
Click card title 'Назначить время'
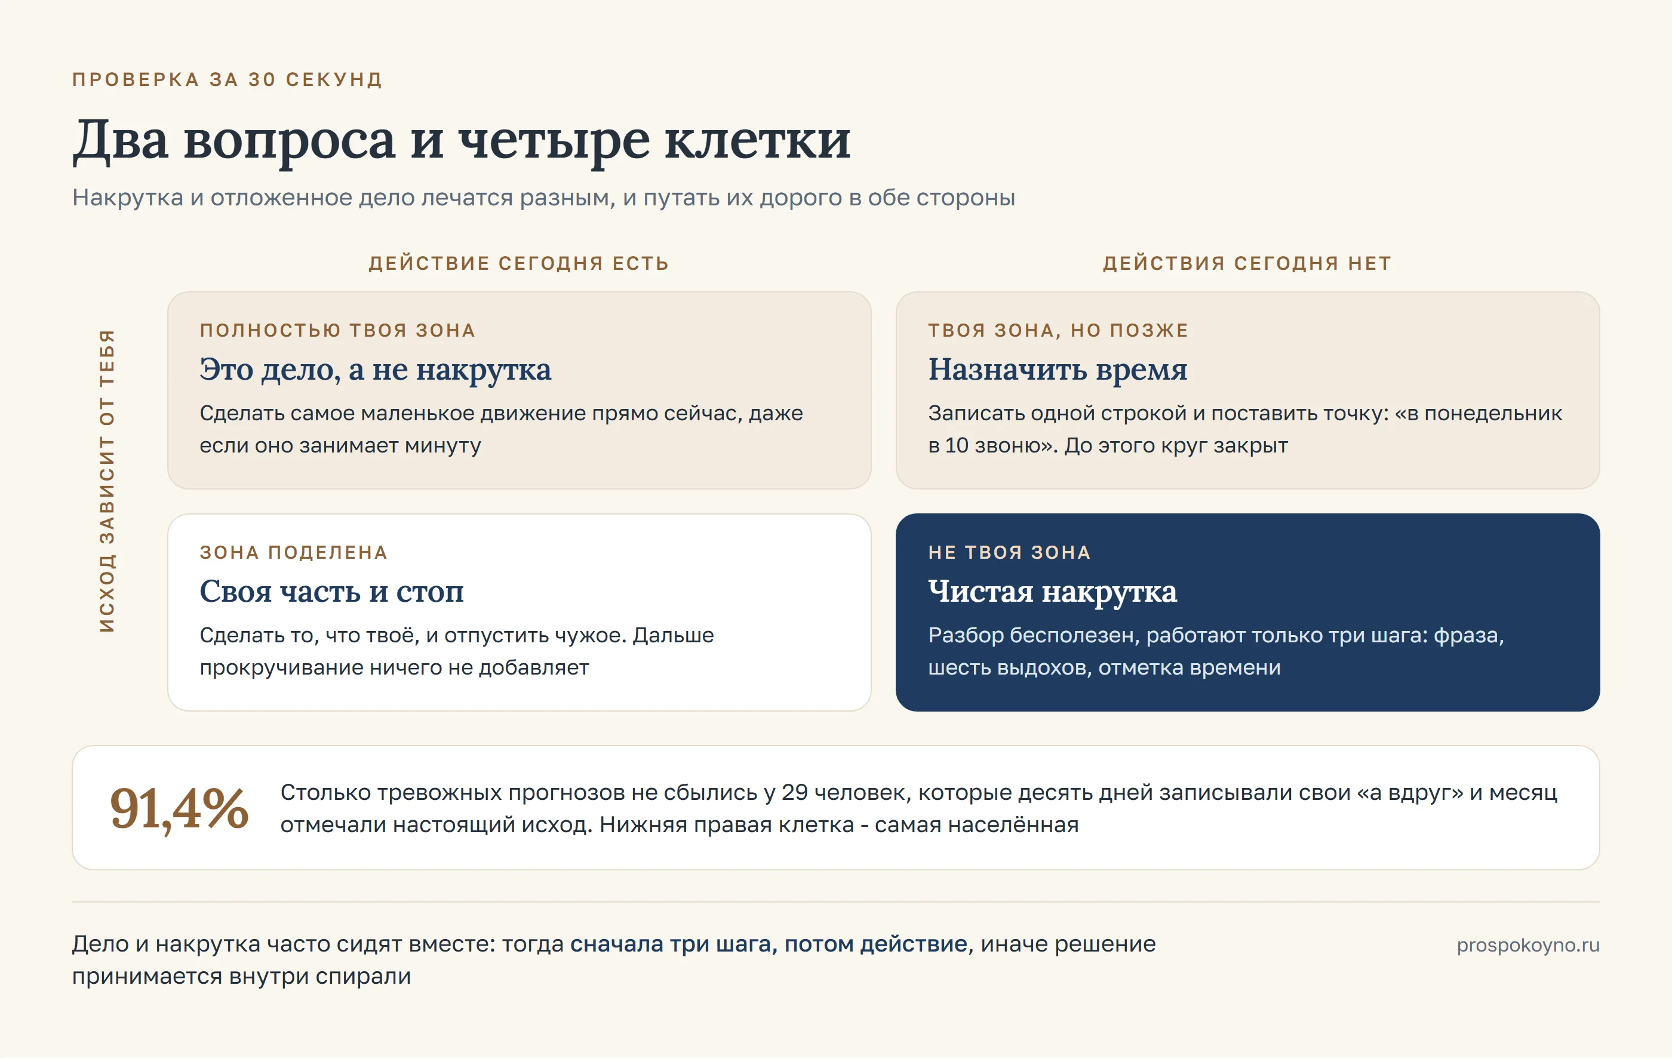[x=1058, y=370]
